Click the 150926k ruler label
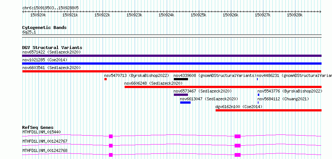This screenshot has height=159, width=332. pos(231,15)
